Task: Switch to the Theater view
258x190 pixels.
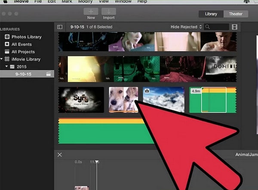Action: [236, 14]
